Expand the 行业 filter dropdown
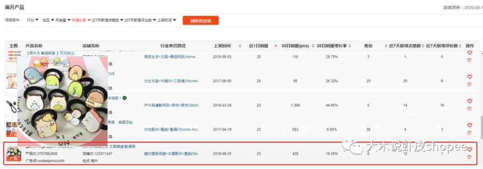The height and width of the screenshot is (169, 483). (33, 20)
